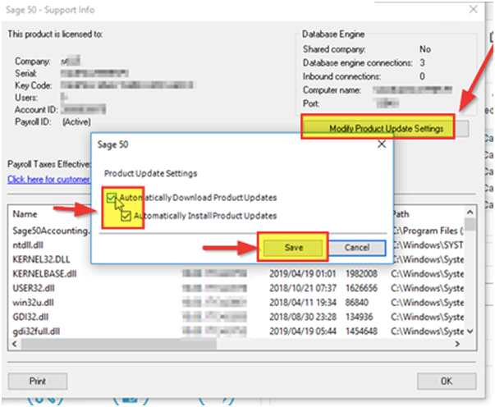Click OK in Support Info window
495x407 pixels.
pyautogui.click(x=447, y=381)
